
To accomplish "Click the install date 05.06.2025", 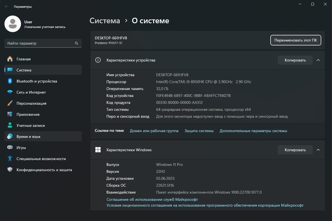I will click(165, 178).
